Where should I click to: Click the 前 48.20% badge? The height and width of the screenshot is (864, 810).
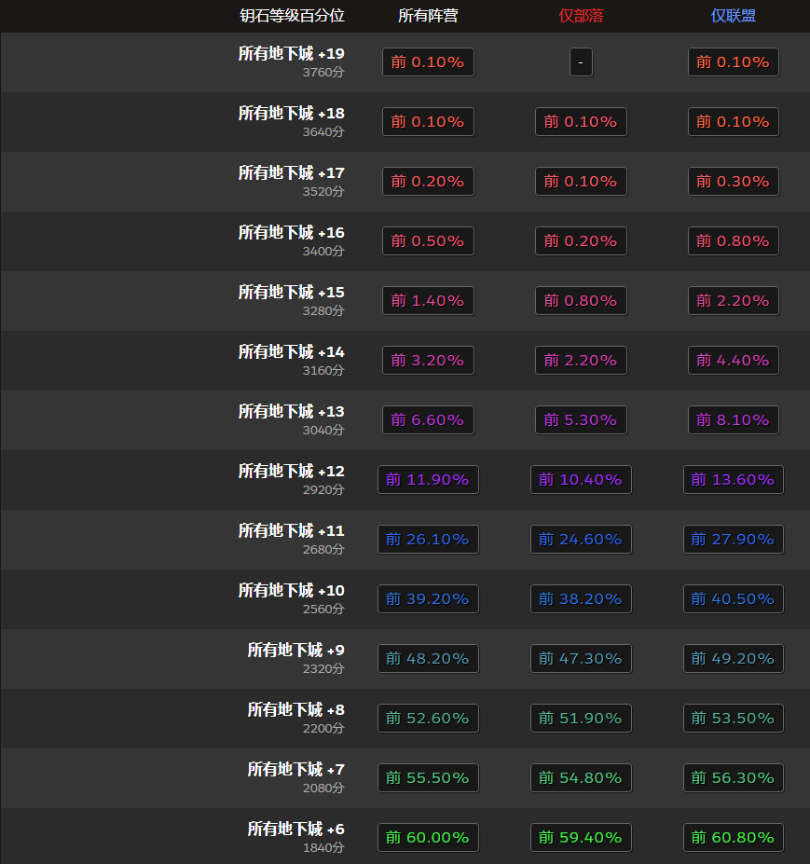pos(428,658)
